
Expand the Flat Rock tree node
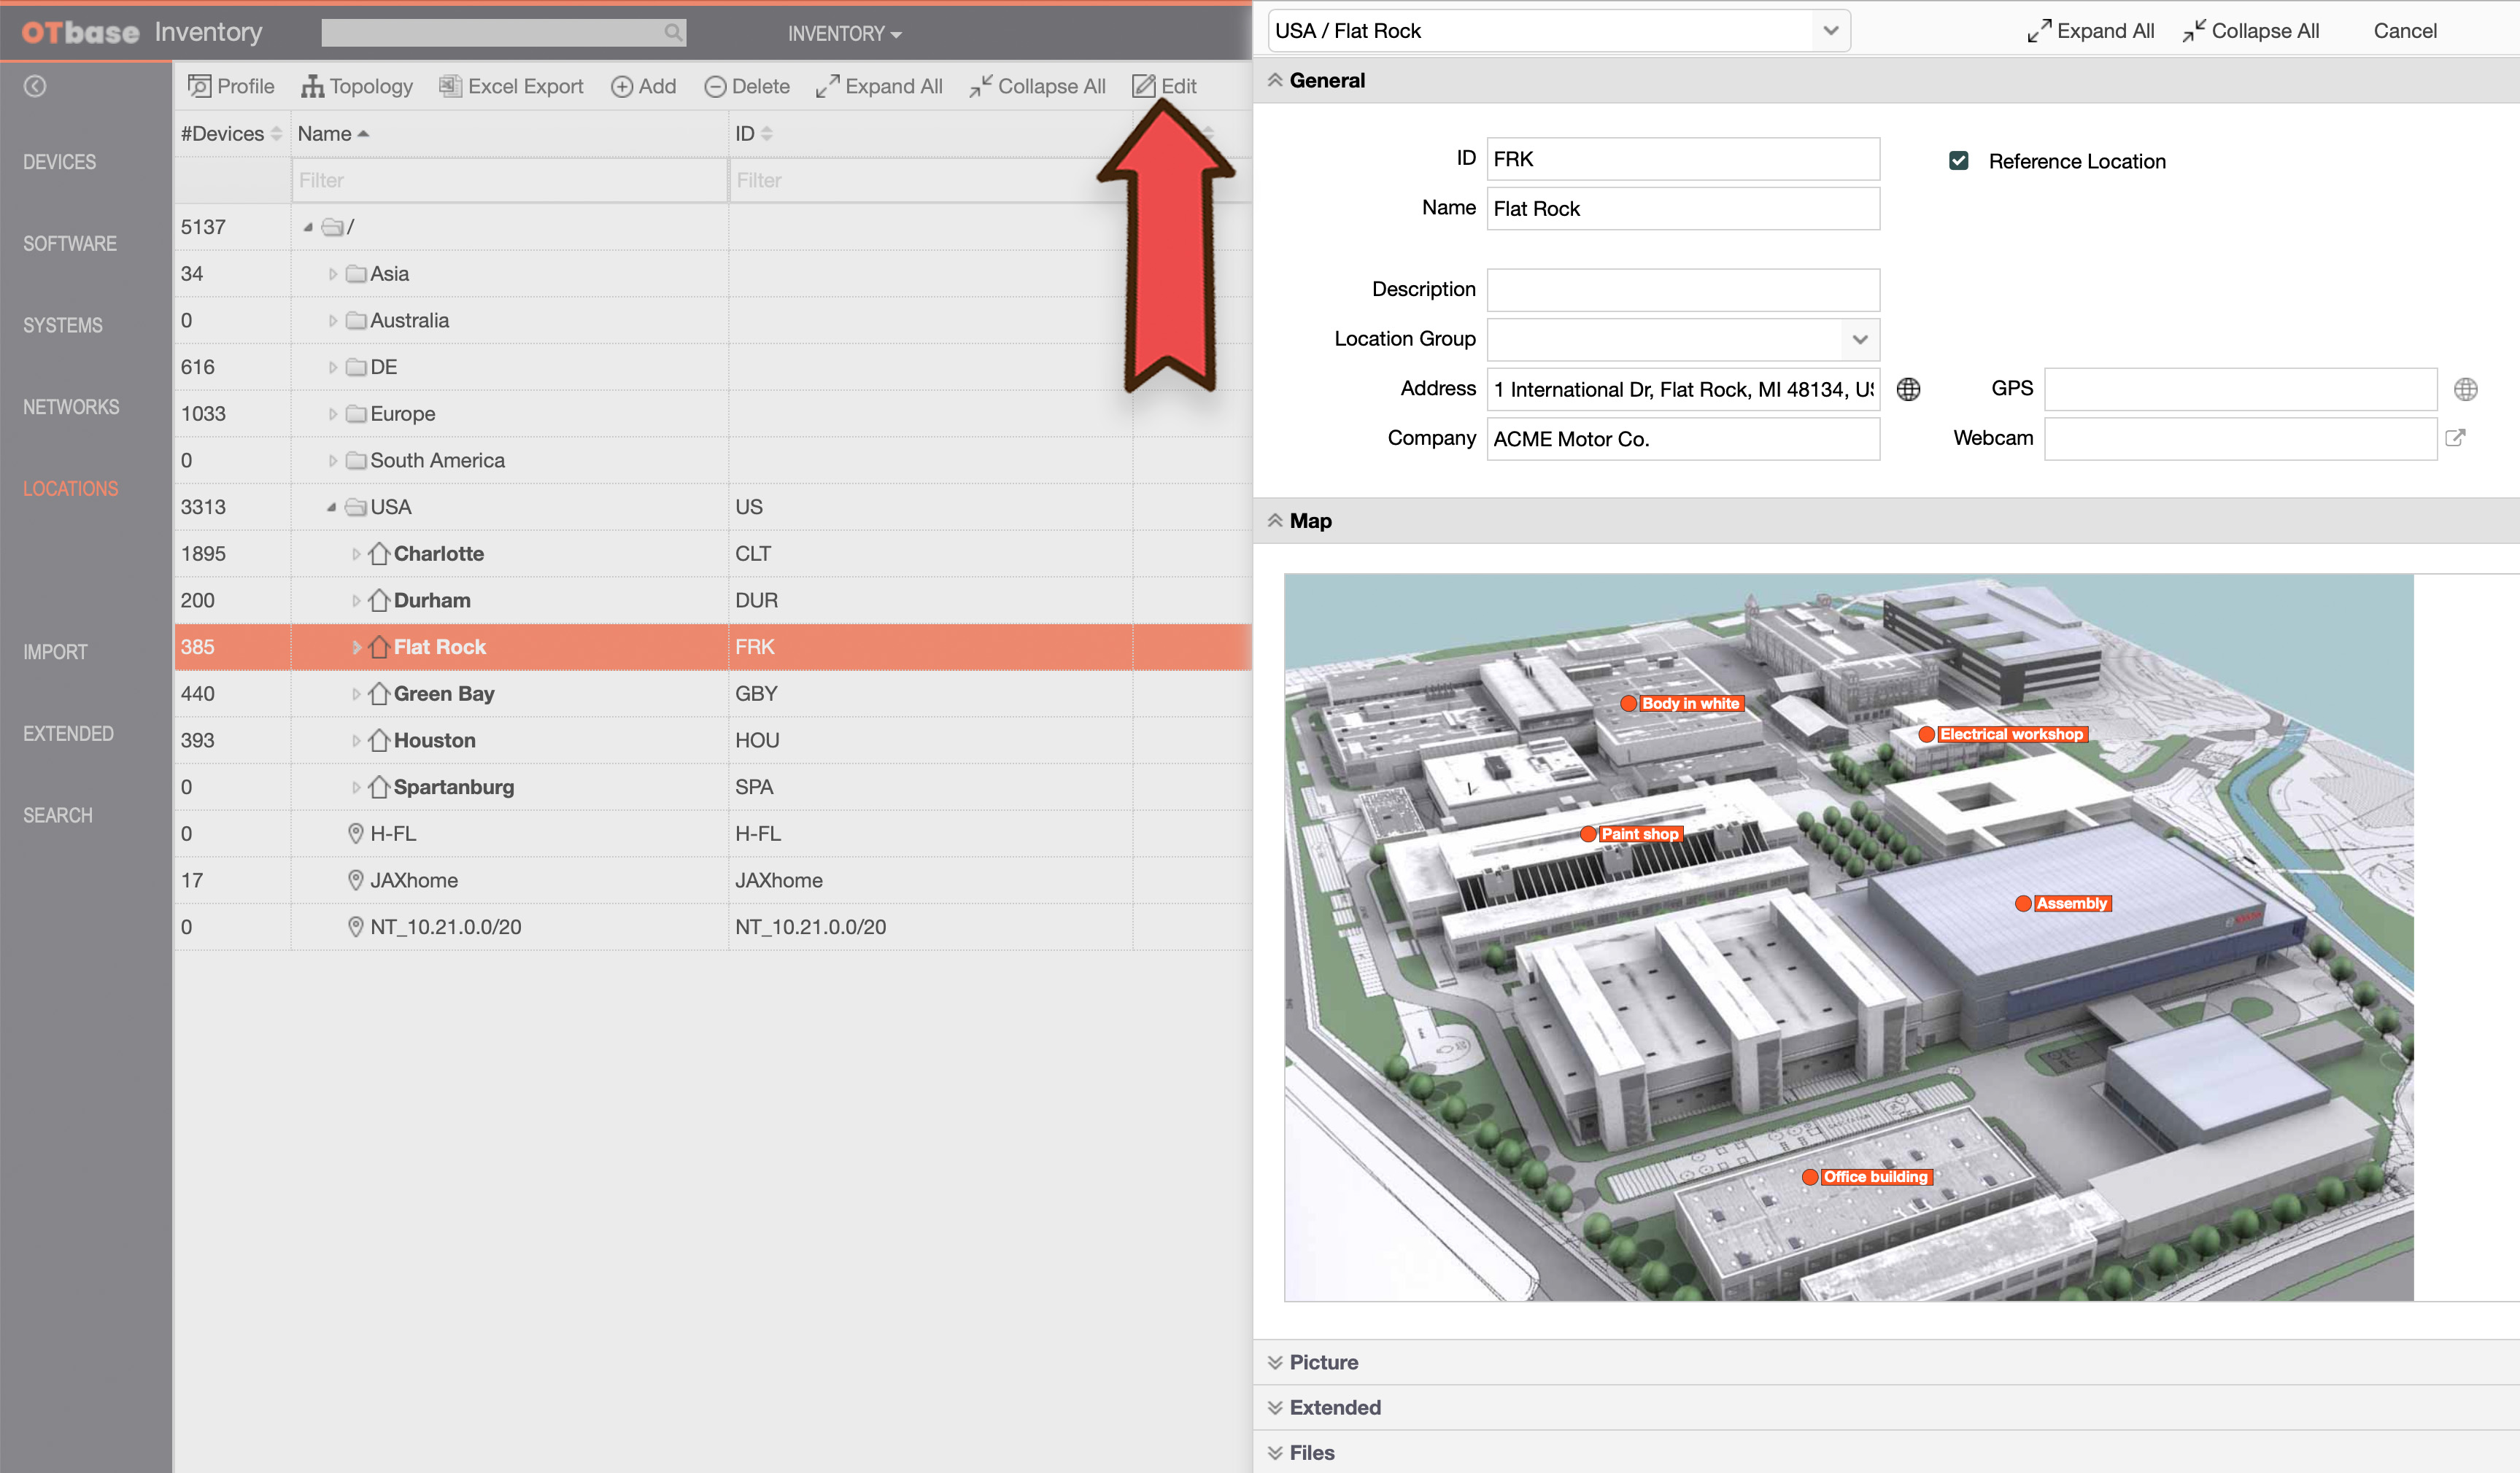coord(356,647)
